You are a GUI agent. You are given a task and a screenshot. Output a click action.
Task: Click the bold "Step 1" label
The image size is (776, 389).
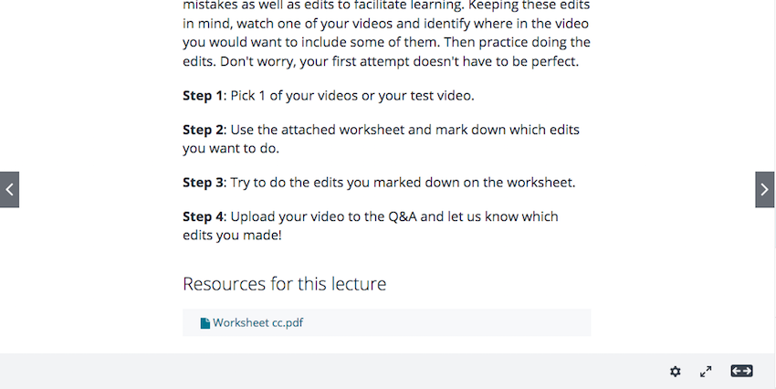coord(203,96)
